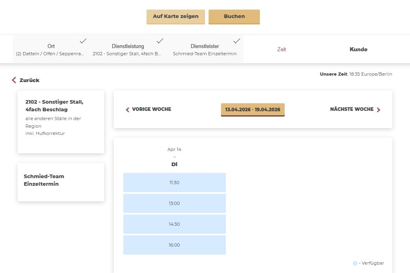Click the checkmark on the Dienstleistung step

pyautogui.click(x=160, y=41)
